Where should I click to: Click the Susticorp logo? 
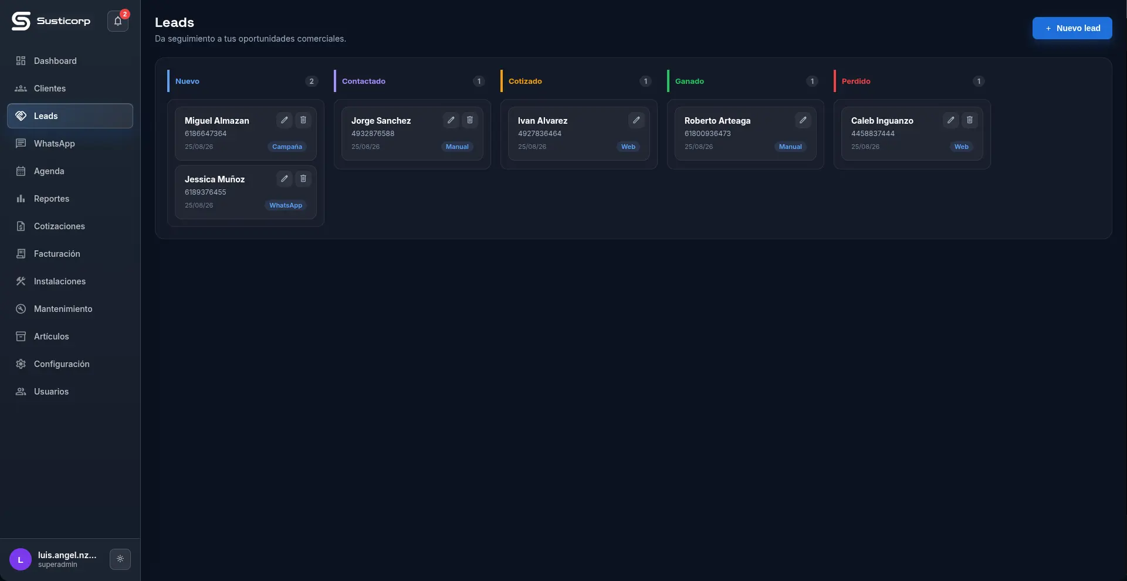(51, 21)
